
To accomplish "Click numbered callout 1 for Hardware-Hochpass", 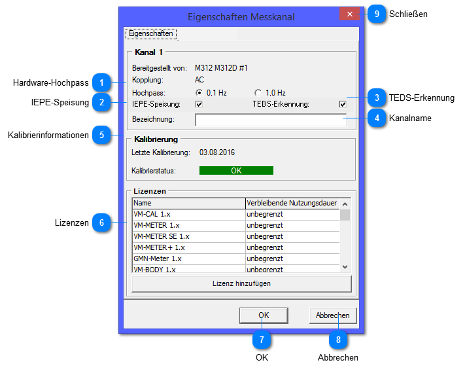I will point(100,82).
